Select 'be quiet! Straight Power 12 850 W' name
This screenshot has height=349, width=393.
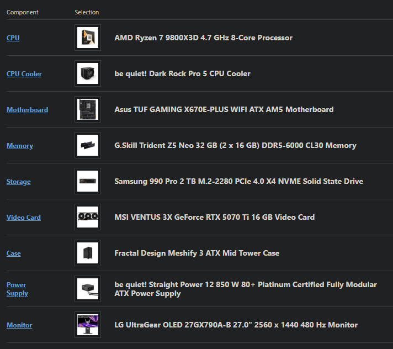pos(246,289)
